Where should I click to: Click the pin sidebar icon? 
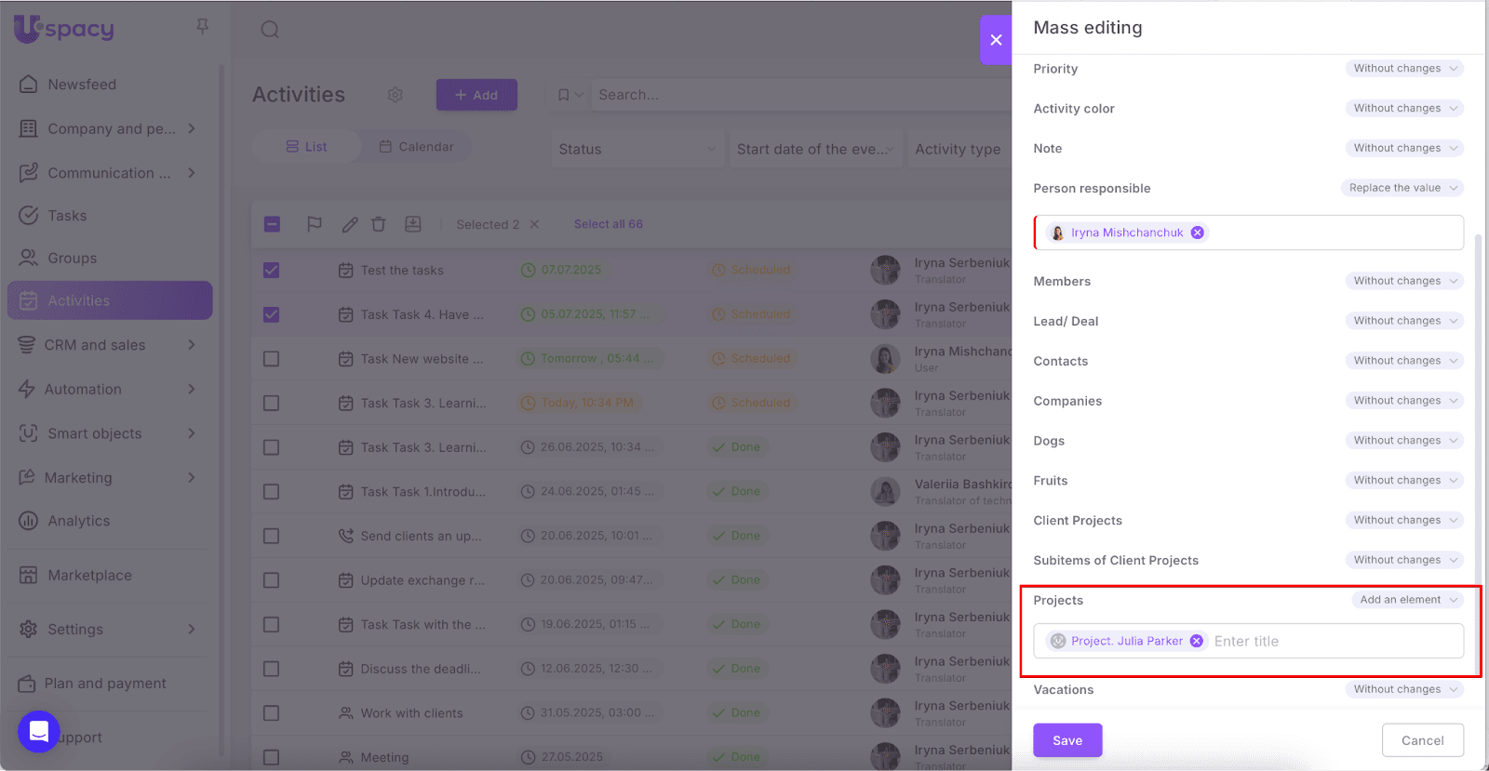click(x=202, y=26)
